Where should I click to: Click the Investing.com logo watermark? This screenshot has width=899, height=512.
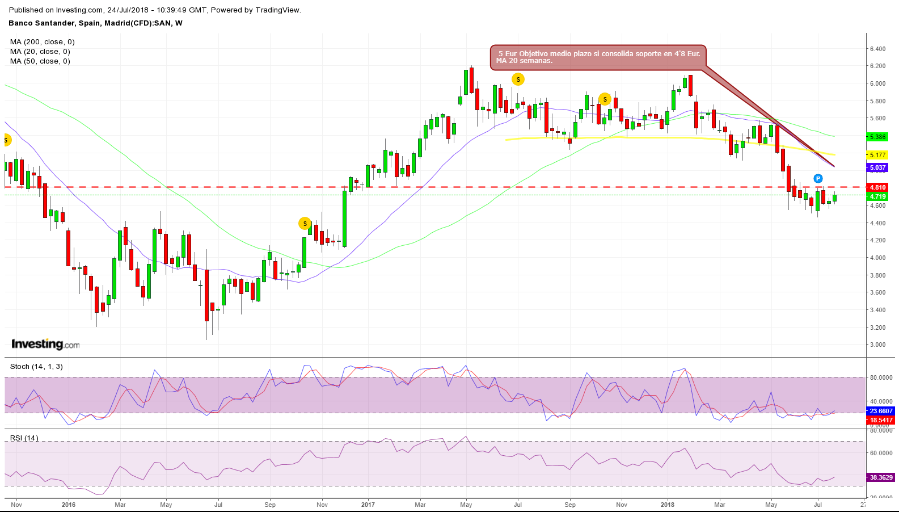(x=45, y=344)
